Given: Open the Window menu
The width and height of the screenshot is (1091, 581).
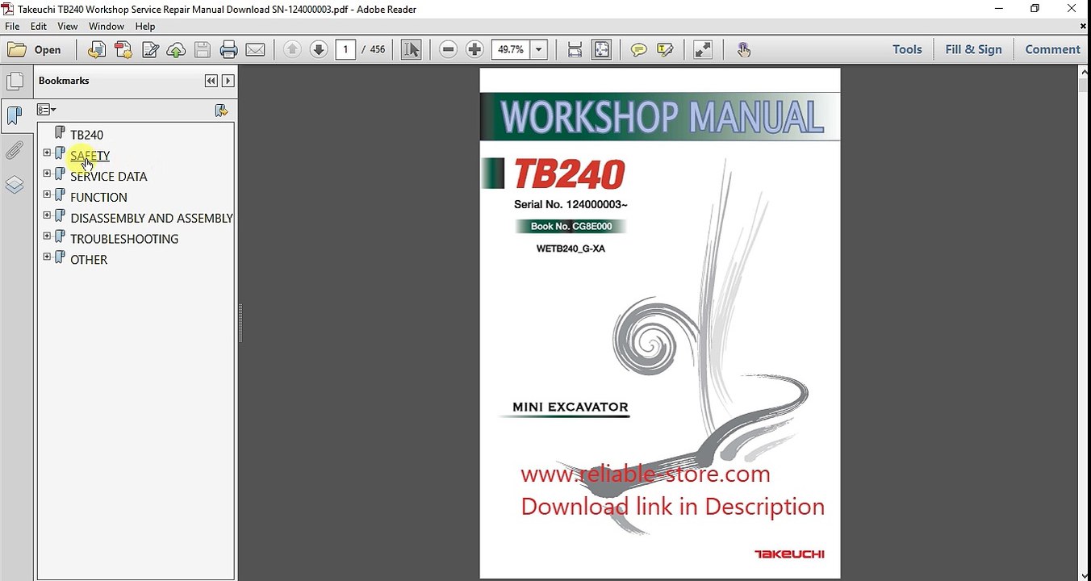Looking at the screenshot, I should tap(107, 26).
